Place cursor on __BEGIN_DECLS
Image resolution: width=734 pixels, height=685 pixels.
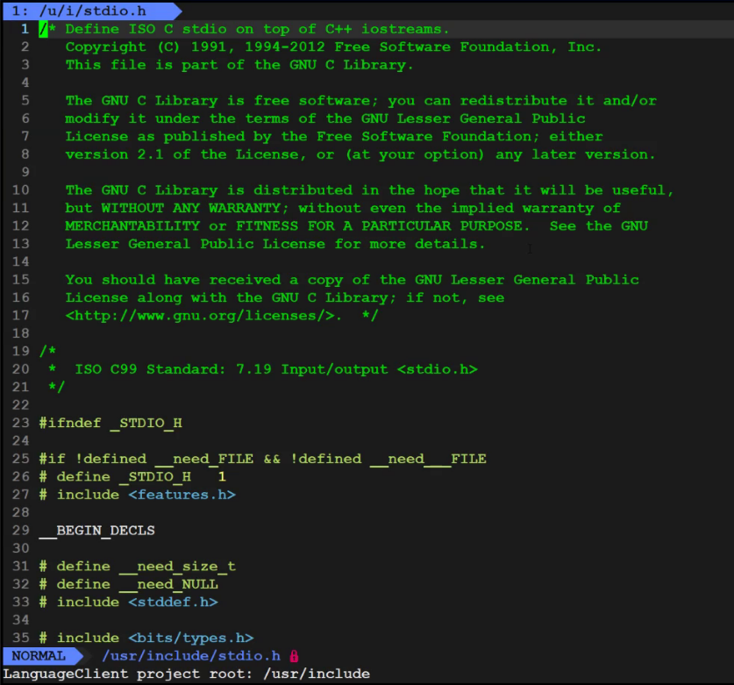(96, 531)
